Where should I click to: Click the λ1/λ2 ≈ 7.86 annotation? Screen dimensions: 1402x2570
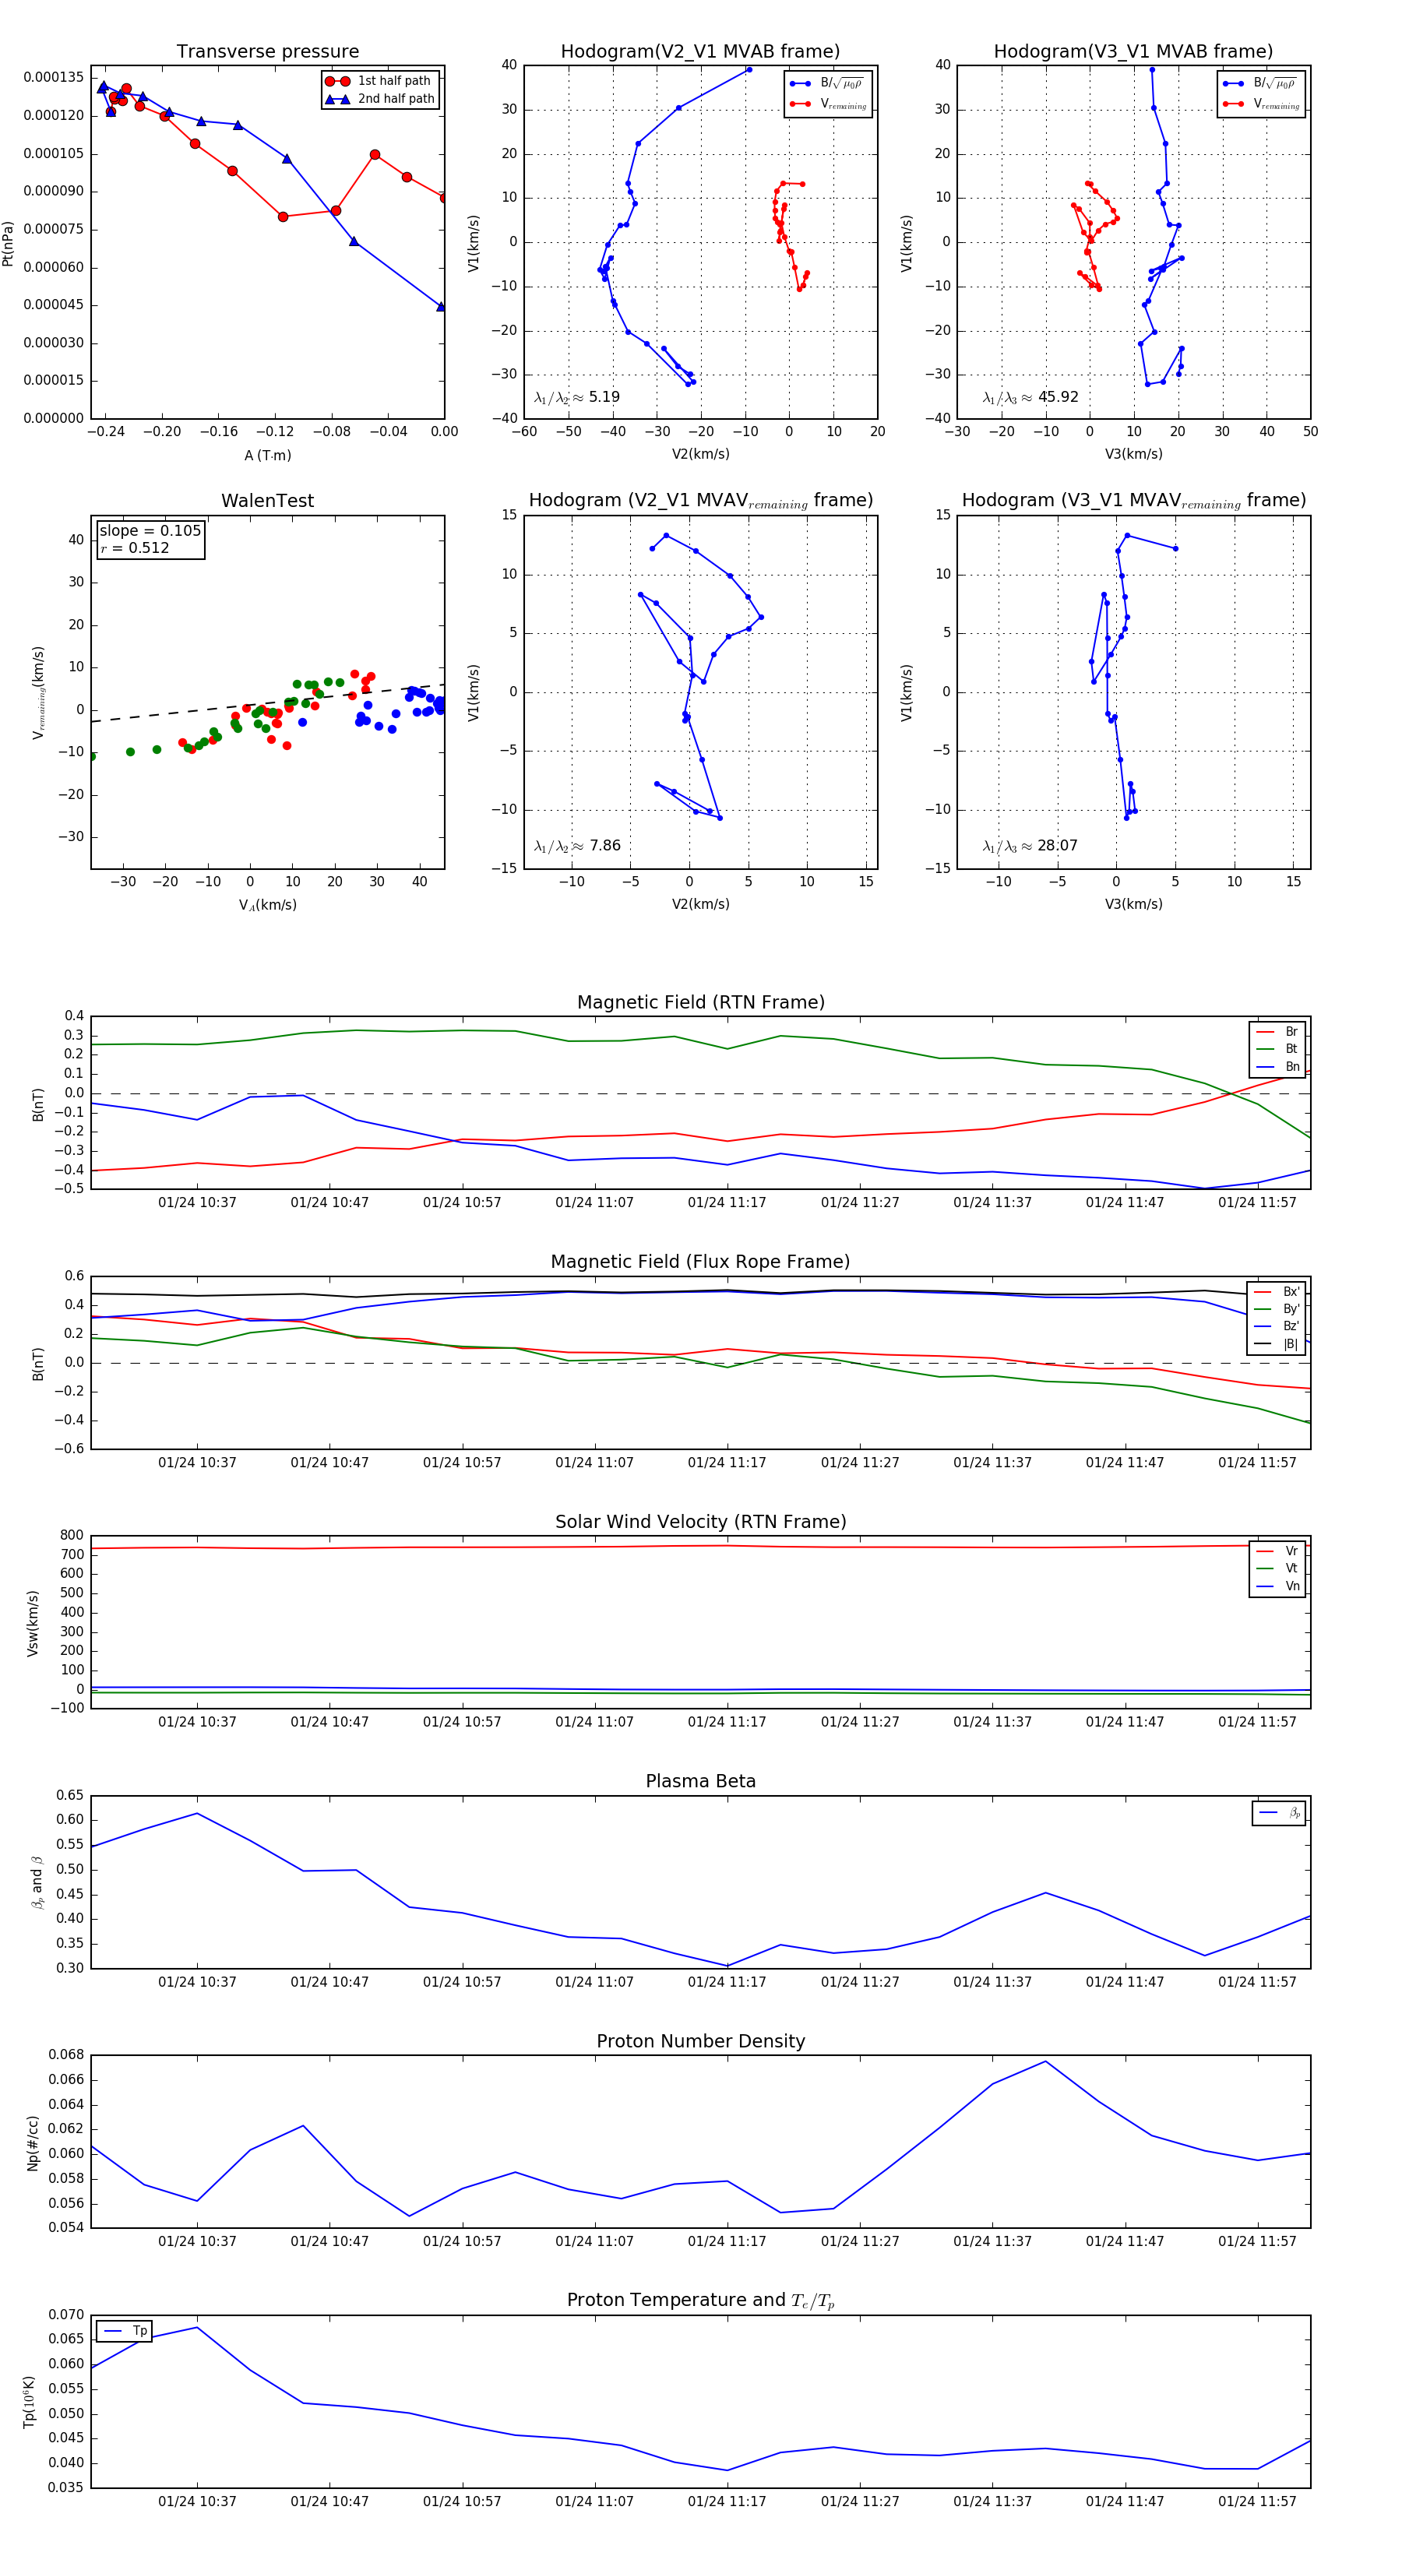[x=576, y=846]
